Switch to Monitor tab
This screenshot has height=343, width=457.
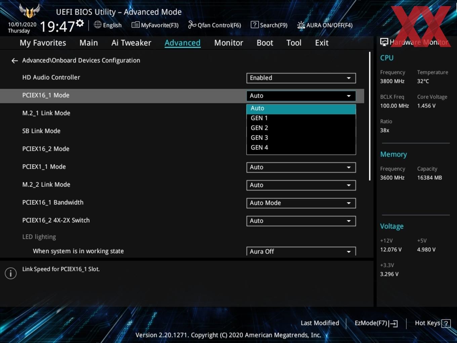point(229,43)
